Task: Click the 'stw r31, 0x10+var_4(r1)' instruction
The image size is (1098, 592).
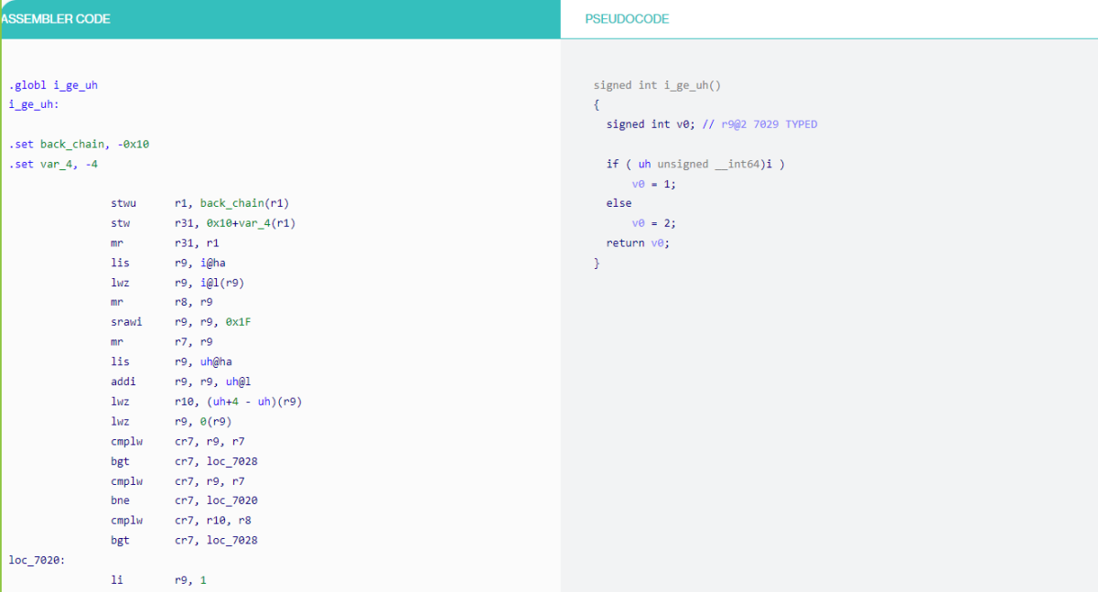Action: (203, 223)
